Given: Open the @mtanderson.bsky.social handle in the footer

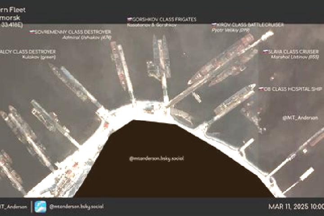Looking at the screenshot, I should click(76, 207).
